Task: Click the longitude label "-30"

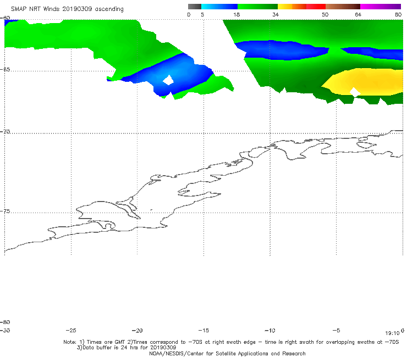Action: pos(5,330)
